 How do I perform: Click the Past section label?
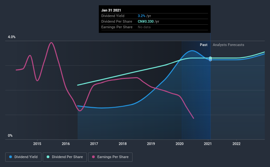point(204,45)
